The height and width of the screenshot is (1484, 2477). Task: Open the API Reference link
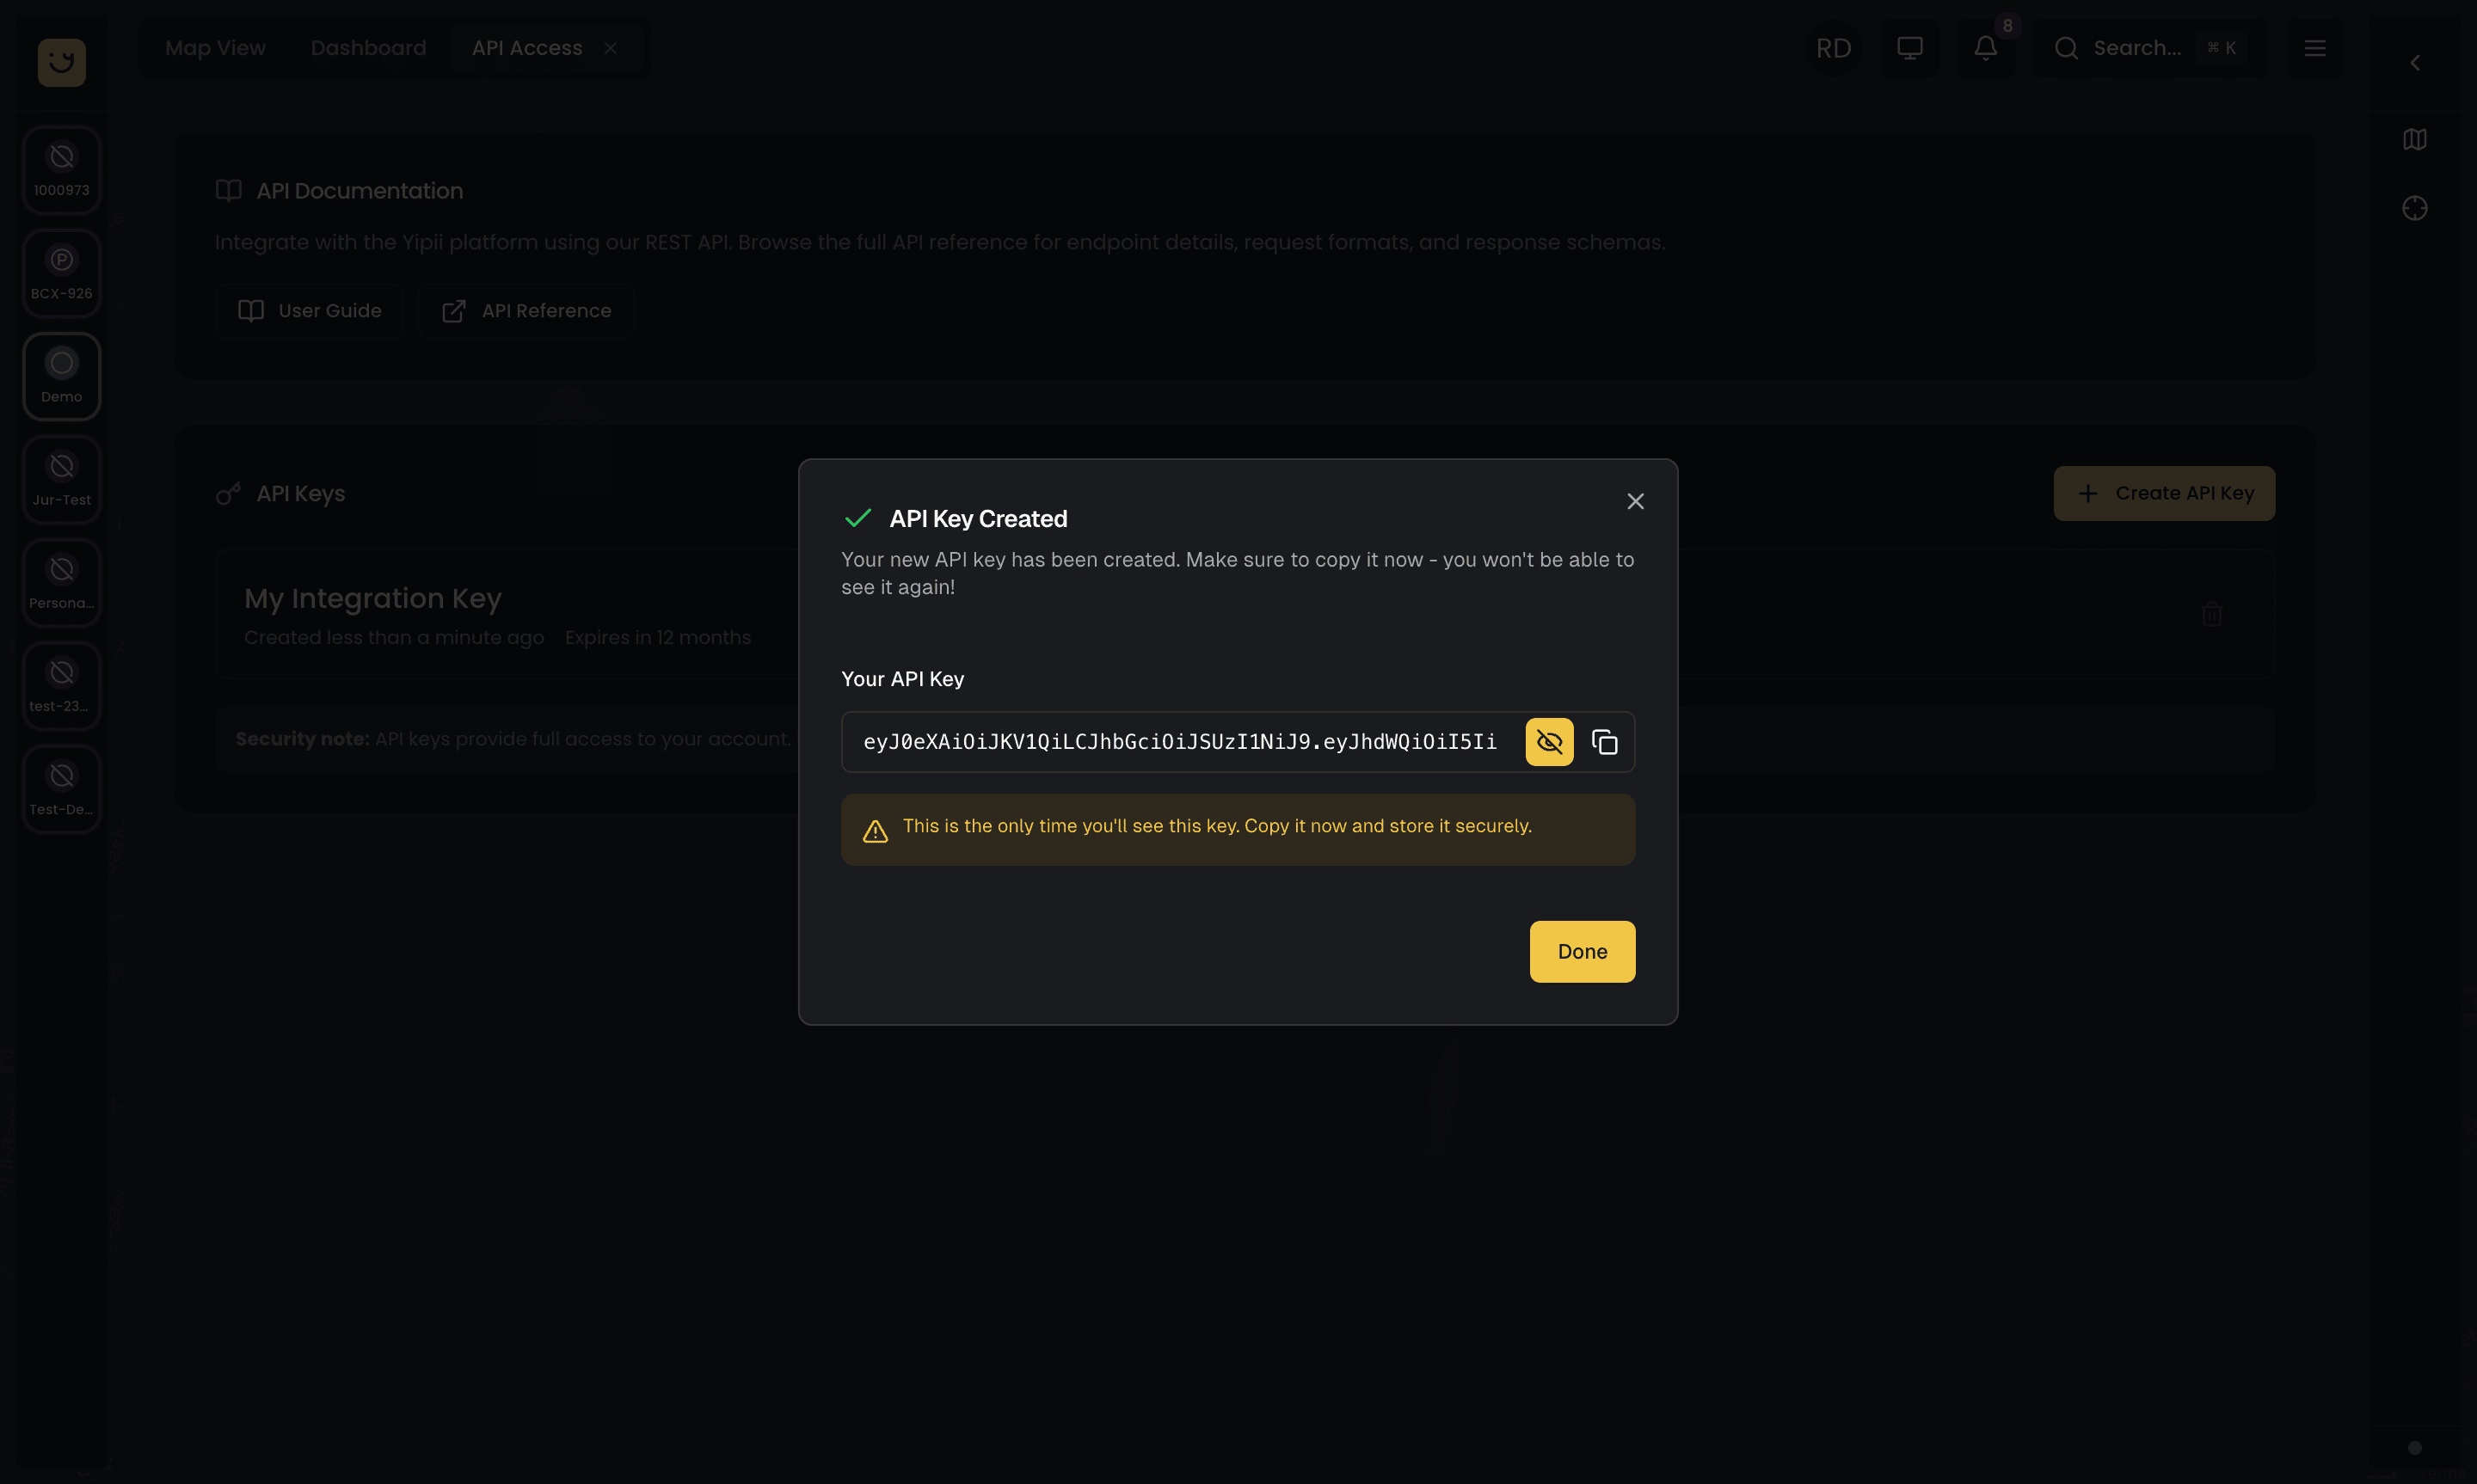click(x=526, y=311)
